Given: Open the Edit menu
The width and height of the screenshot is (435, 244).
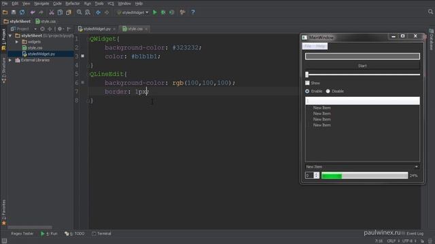Looking at the screenshot, I should pyautogui.click(x=15, y=3).
